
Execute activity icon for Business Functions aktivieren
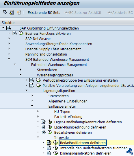[21, 33]
